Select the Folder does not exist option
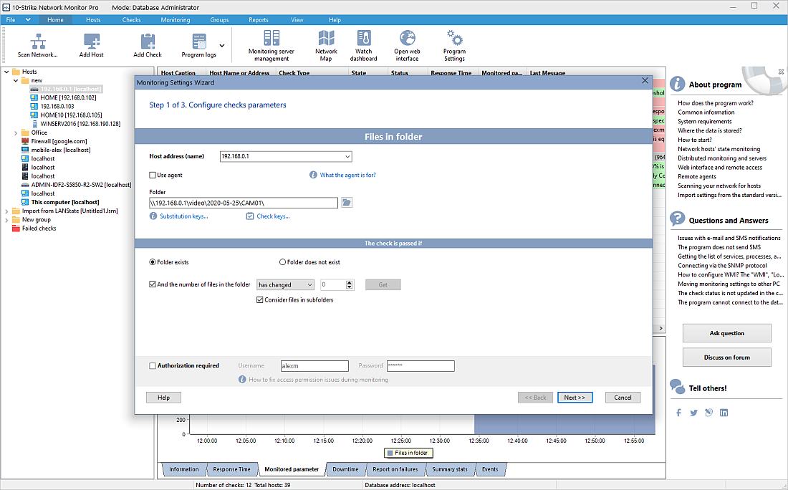Image resolution: width=788 pixels, height=490 pixels. pos(282,262)
